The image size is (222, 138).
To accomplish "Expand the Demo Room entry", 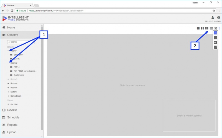I will point(8,96).
